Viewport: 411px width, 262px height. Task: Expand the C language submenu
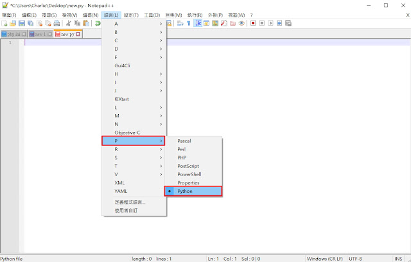pyautogui.click(x=134, y=40)
